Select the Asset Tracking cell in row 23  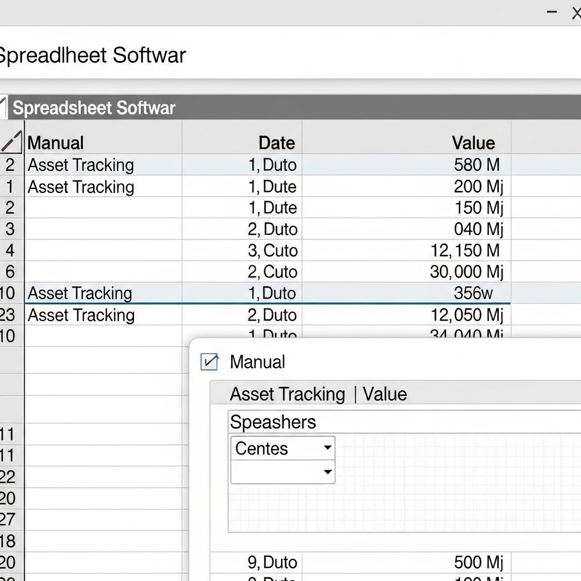click(81, 315)
